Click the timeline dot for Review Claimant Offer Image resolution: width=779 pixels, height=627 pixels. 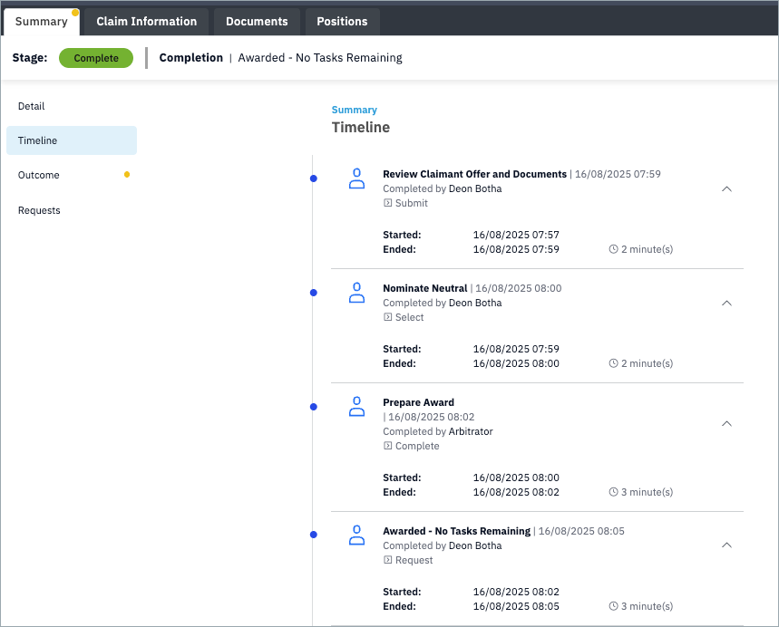[x=314, y=178]
